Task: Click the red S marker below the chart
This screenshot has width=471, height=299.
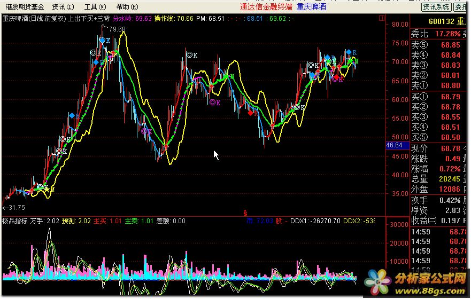Action: tap(245, 213)
